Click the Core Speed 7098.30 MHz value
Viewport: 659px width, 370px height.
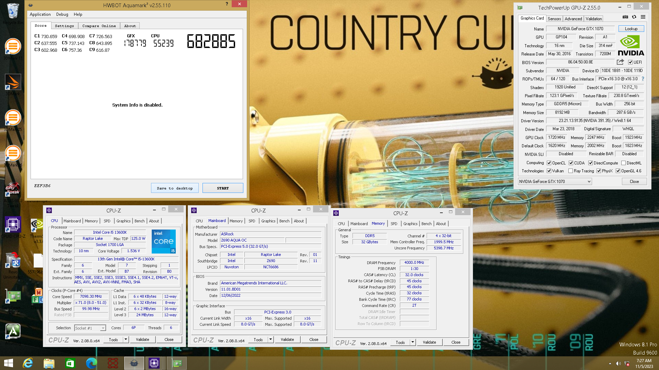click(91, 297)
